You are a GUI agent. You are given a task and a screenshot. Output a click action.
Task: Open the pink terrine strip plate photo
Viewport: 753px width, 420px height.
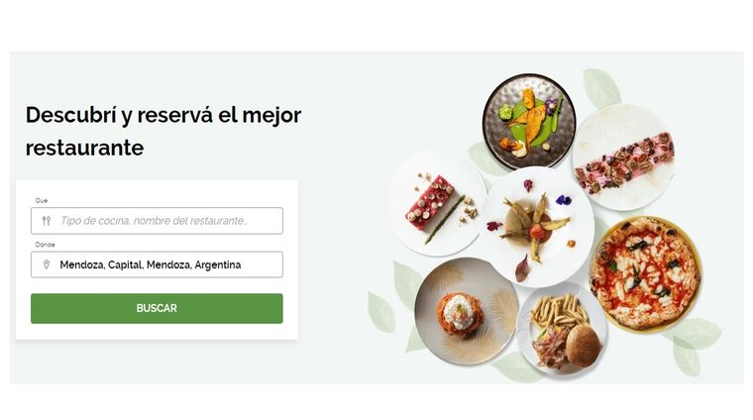(x=624, y=157)
